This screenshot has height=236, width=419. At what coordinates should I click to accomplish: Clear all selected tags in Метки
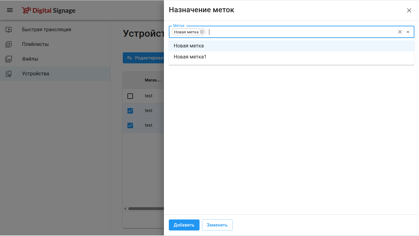tap(400, 32)
